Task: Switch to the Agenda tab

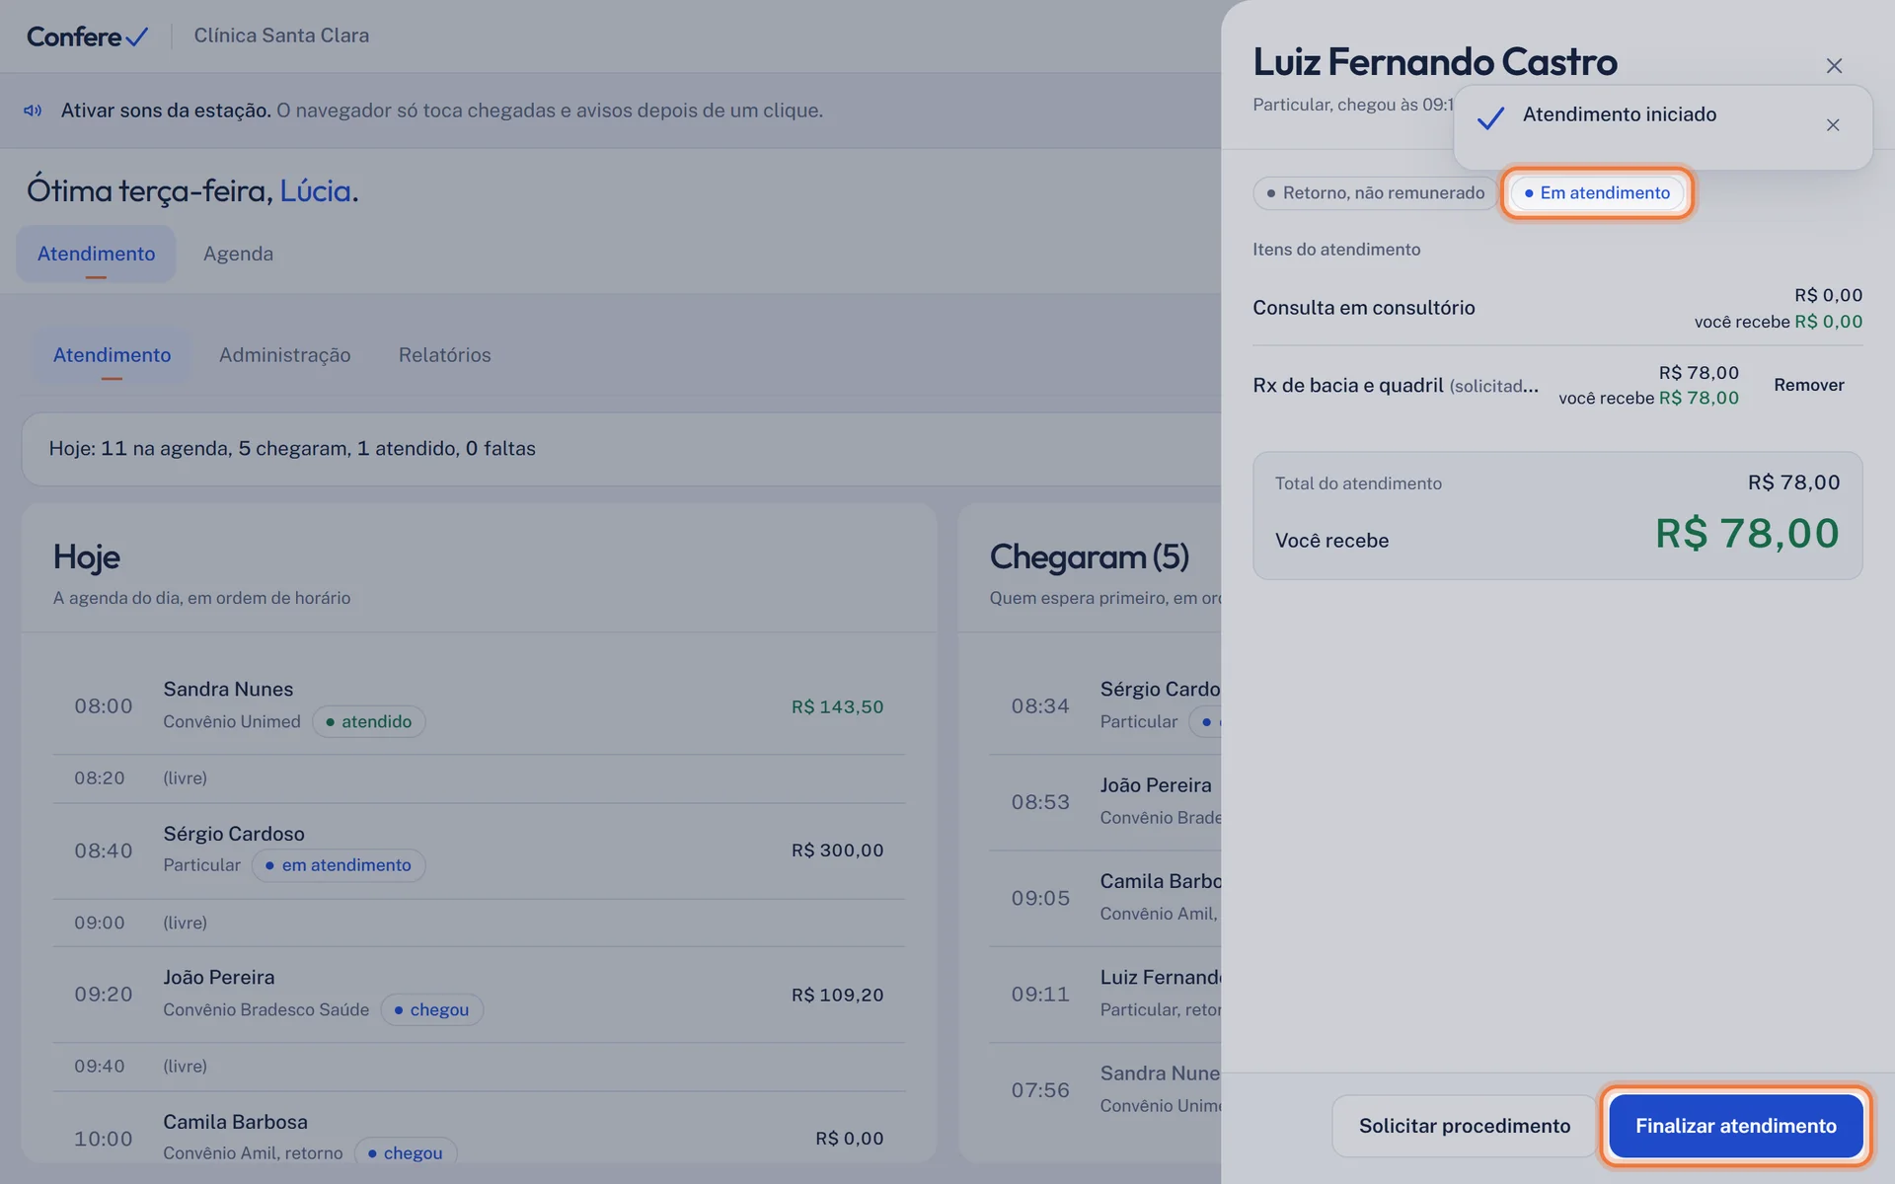Action: 238,254
